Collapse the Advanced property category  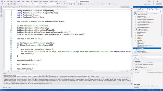pyautogui.click(x=134, y=61)
